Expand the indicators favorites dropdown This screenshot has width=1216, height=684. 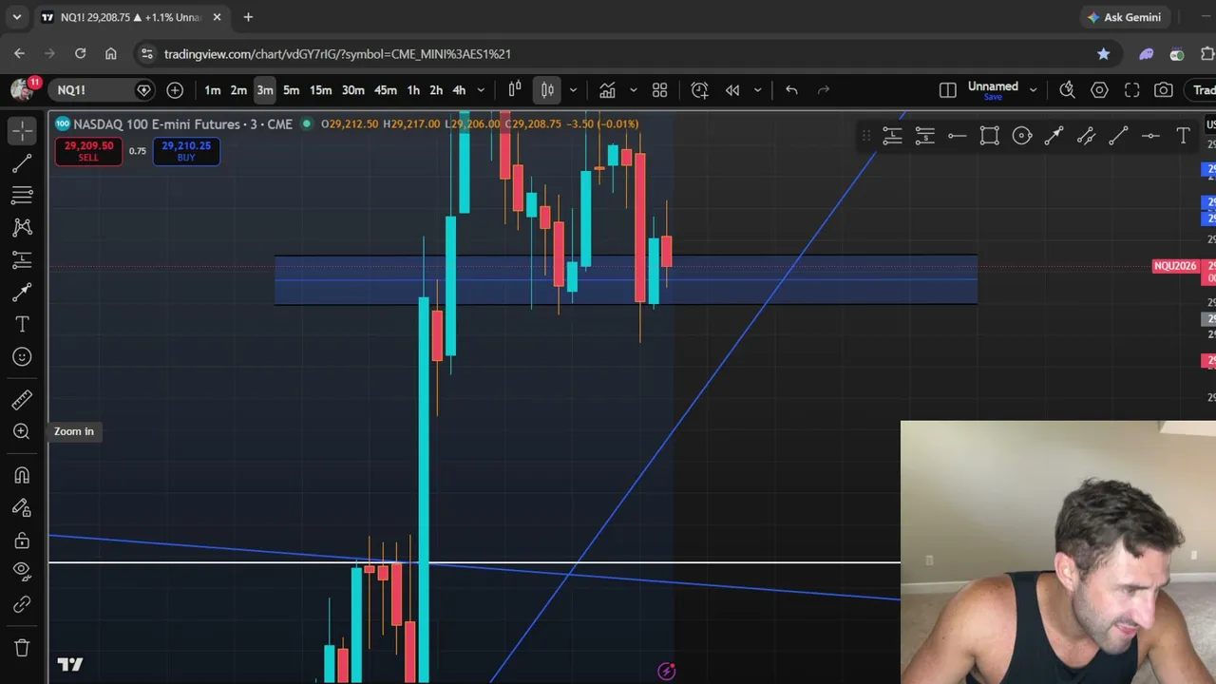[x=633, y=90]
